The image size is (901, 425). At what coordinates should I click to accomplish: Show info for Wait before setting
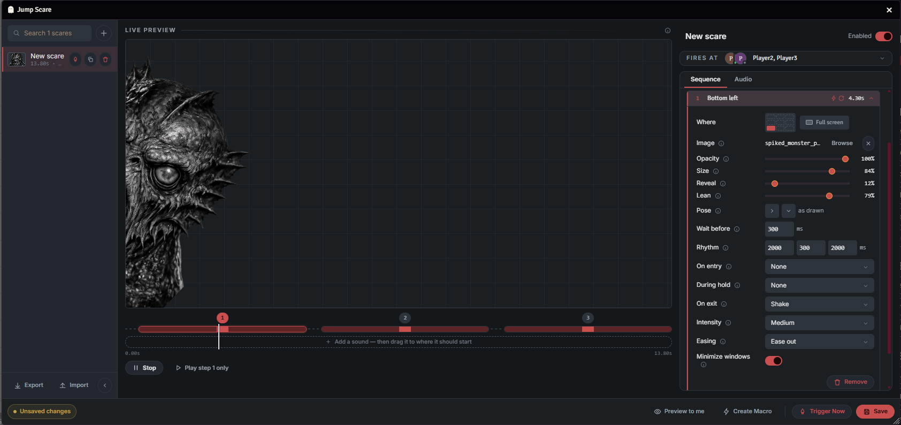[x=737, y=229]
